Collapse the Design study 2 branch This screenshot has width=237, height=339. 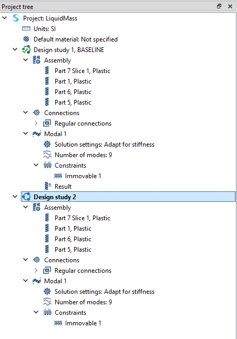point(15,197)
